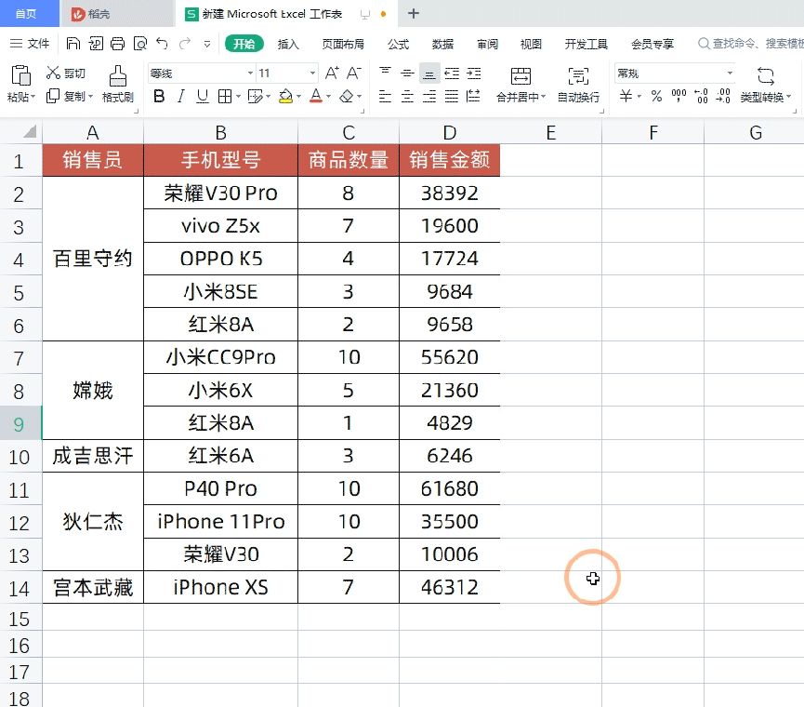Open 会员专享 tab
Viewport: 804px width, 707px height.
click(652, 44)
